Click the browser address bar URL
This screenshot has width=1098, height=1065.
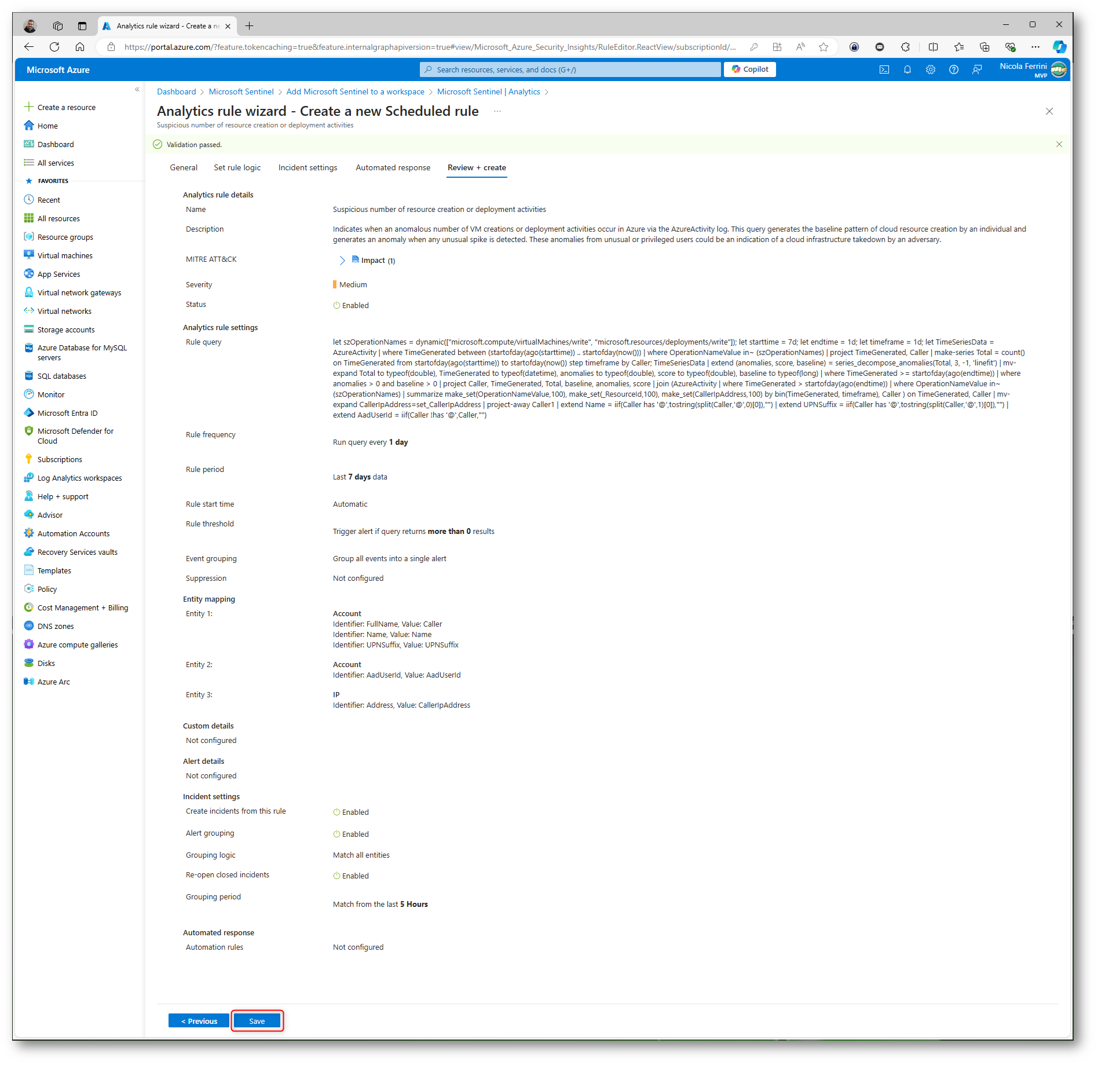tap(430, 47)
